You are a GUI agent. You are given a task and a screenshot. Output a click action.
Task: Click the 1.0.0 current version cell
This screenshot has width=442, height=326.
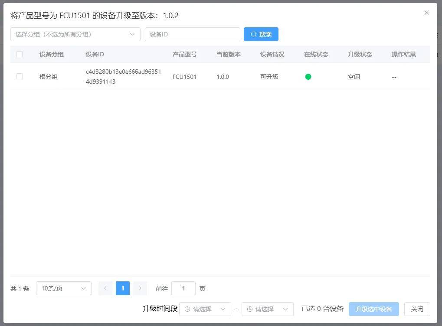pos(223,77)
